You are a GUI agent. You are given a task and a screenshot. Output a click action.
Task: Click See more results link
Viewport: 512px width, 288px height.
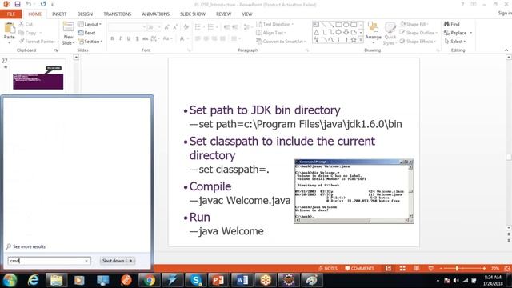tap(26, 246)
